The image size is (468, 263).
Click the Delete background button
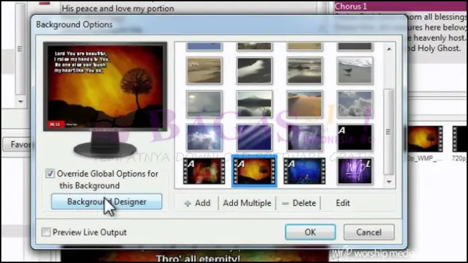299,203
